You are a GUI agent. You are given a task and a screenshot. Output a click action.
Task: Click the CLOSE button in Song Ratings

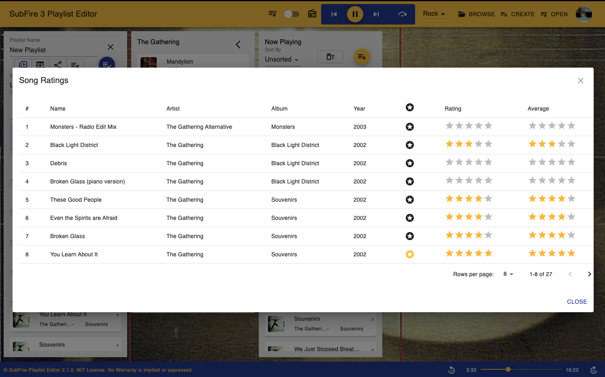tap(577, 302)
